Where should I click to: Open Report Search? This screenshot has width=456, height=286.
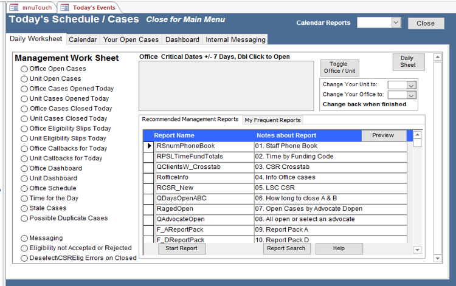coord(286,248)
